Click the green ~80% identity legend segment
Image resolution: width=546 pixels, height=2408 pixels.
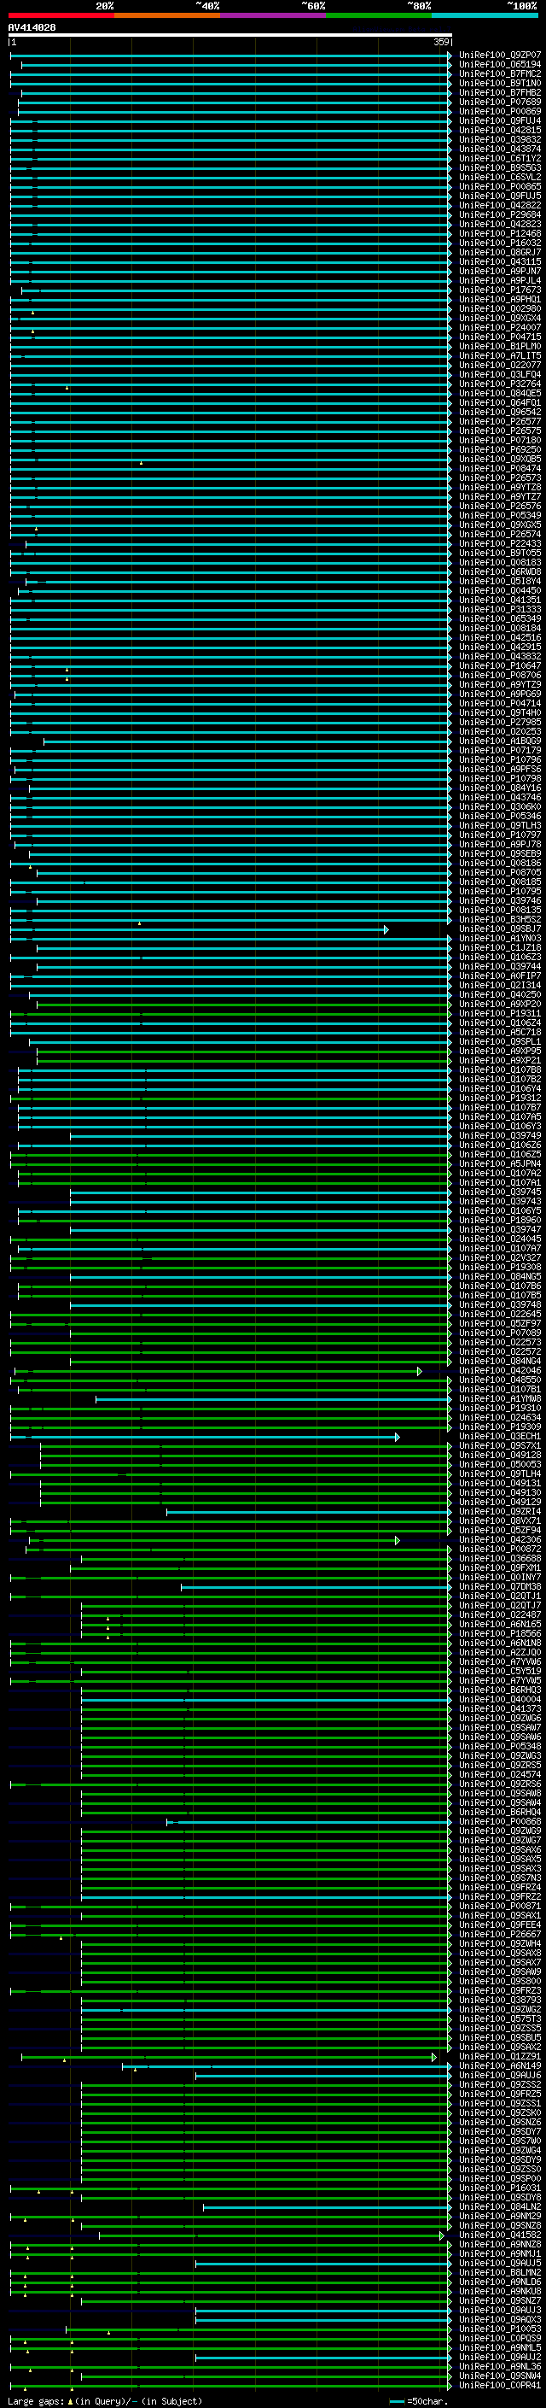click(x=378, y=15)
